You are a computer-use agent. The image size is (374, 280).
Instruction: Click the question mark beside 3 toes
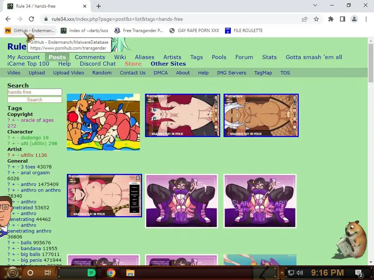(9, 167)
